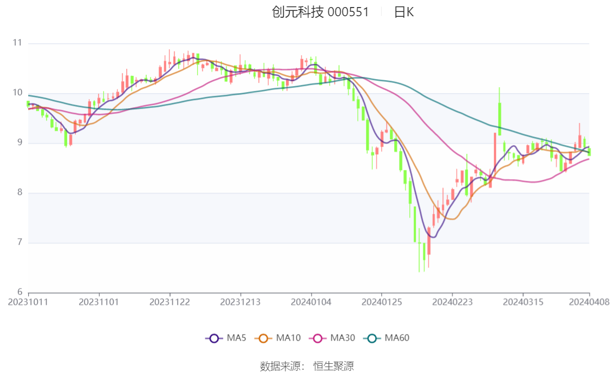Click the 创元科技 000551 chart title
Viewport: 614px width, 373px height.
click(x=321, y=12)
